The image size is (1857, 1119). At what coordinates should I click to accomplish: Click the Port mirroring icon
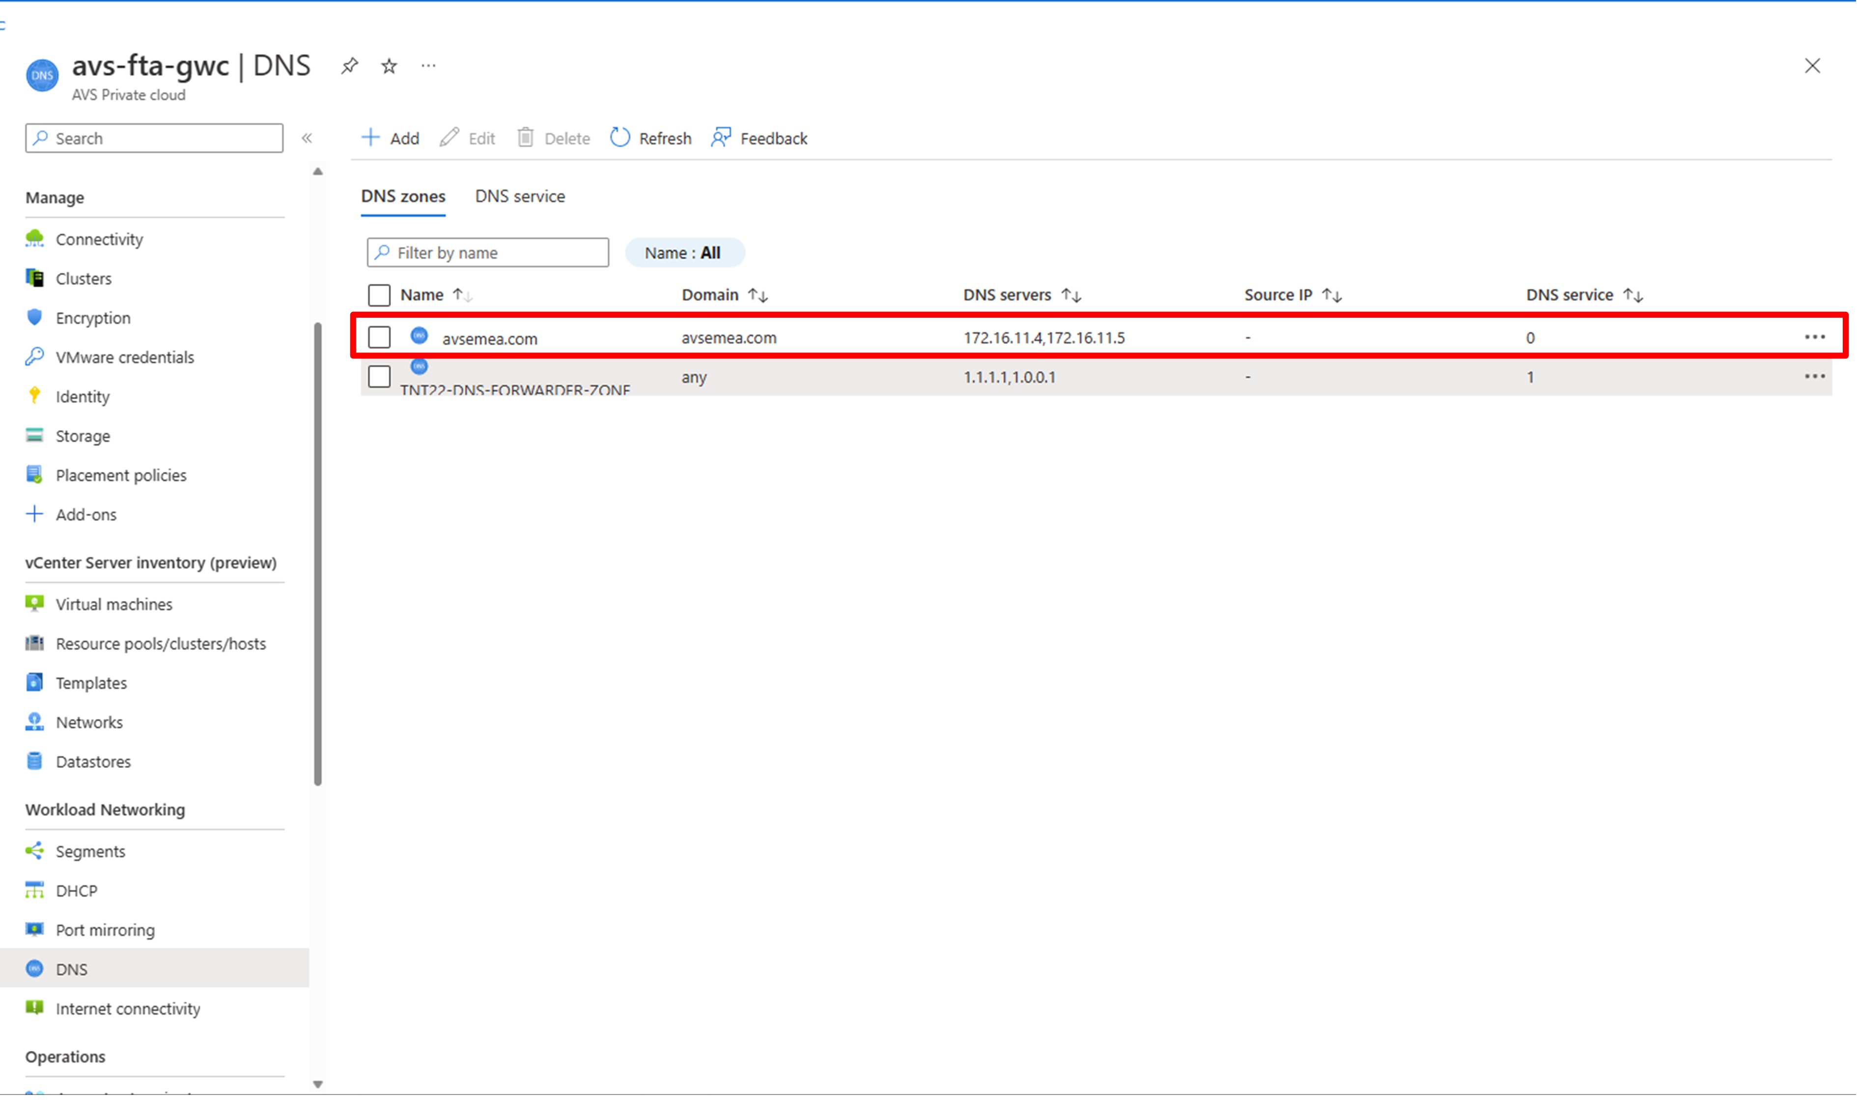click(x=35, y=929)
